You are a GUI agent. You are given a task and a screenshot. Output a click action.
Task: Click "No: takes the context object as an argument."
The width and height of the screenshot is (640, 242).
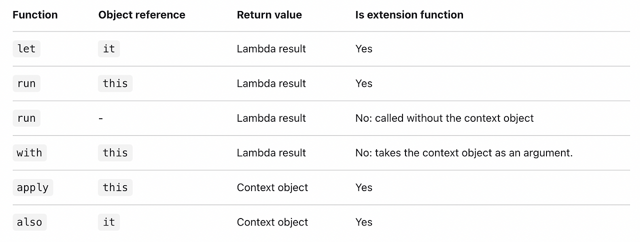coord(464,153)
